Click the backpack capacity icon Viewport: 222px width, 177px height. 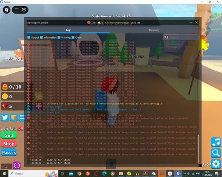[5, 87]
